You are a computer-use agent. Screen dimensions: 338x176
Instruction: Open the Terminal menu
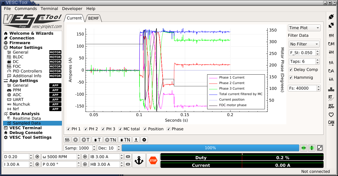[x=49, y=9]
